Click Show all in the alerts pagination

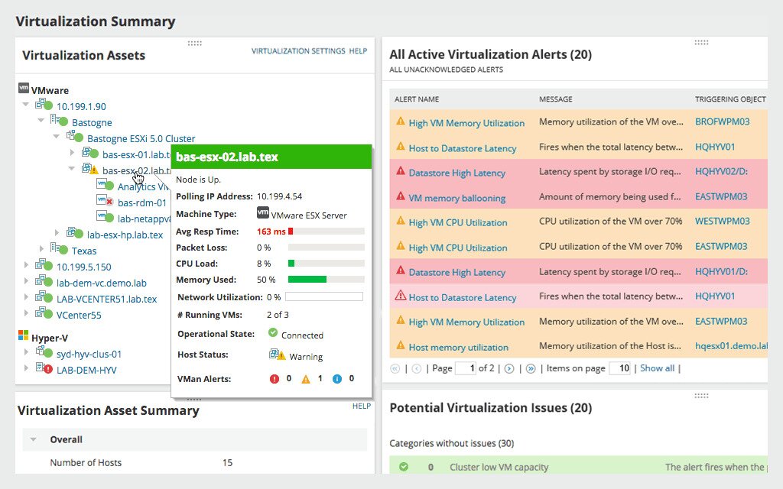(657, 368)
